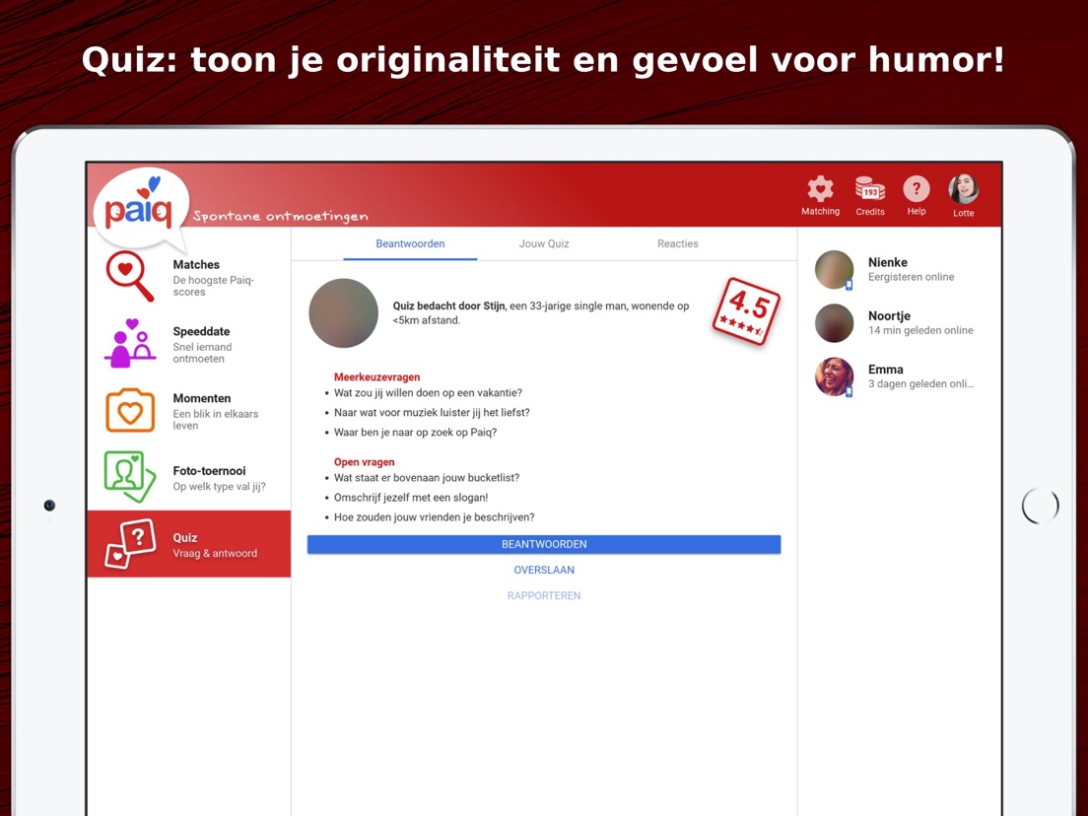The height and width of the screenshot is (816, 1088).
Task: Click the 'Open vragen' heading
Action: (x=365, y=462)
